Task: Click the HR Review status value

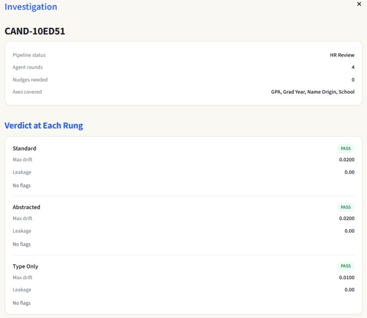Action: click(x=342, y=55)
